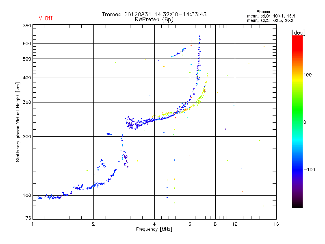Screen dimensions: 325x244
Task: Click the x-axis label '2'
Action: (93, 224)
